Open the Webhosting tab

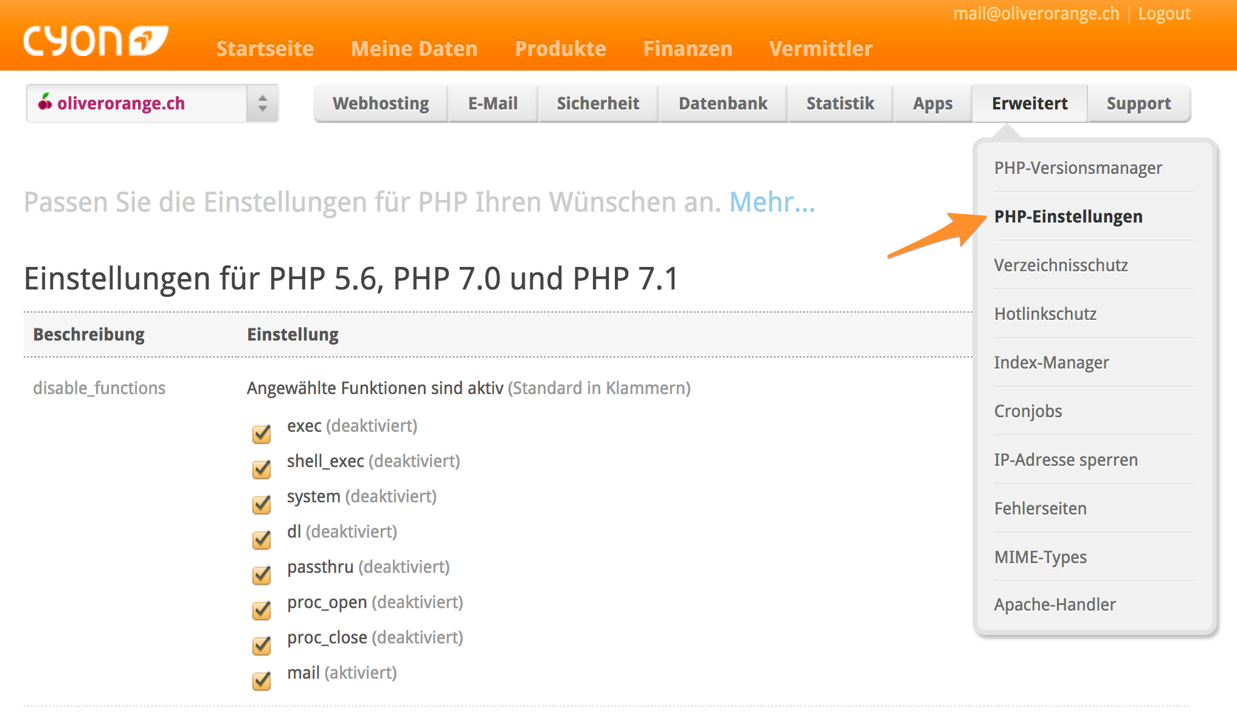click(x=381, y=103)
